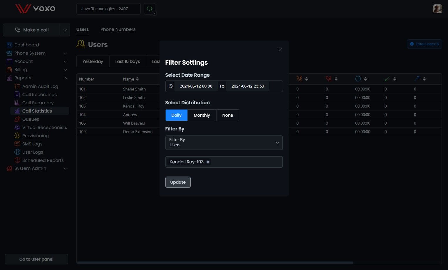
Task: Click the end date field 2024-06-12 23:59
Action: [248, 86]
